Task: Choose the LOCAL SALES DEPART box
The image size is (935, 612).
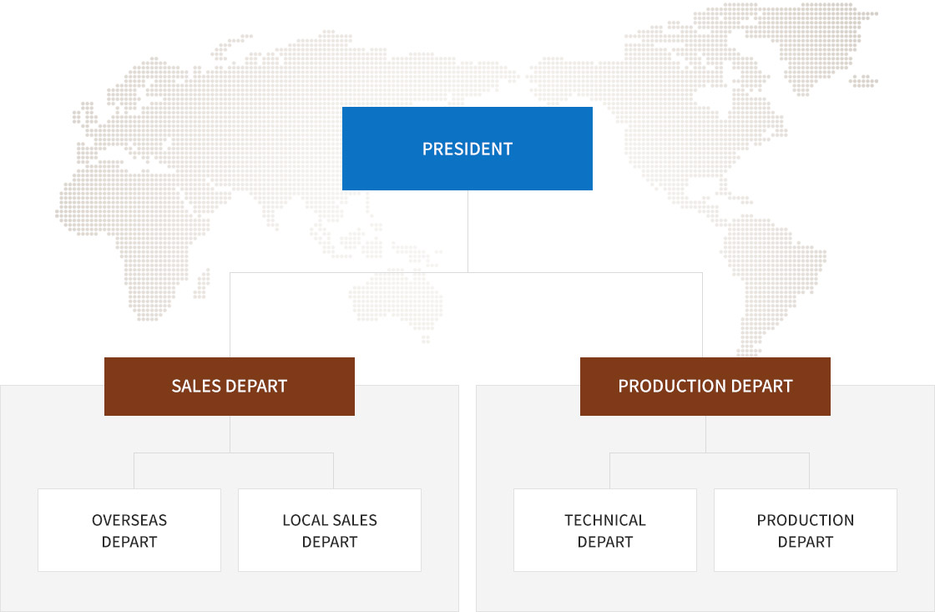Action: [x=330, y=530]
